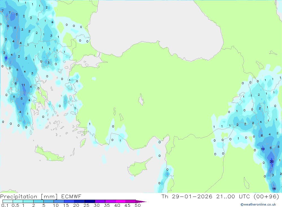The width and height of the screenshot is (282, 207).
Task: Click the 'Precipitation [mm]' title text
Action: pos(29,197)
